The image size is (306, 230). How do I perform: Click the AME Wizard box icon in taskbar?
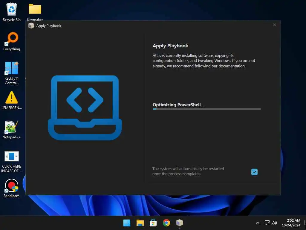click(x=180, y=223)
